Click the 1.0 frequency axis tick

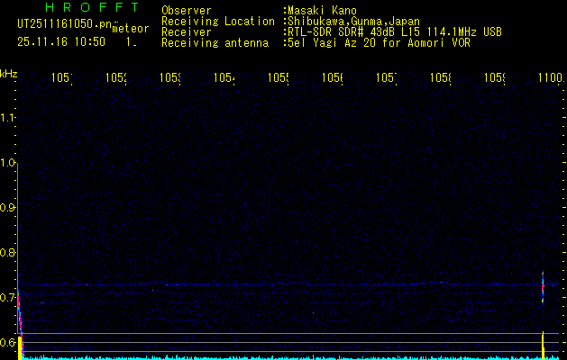pos(9,163)
